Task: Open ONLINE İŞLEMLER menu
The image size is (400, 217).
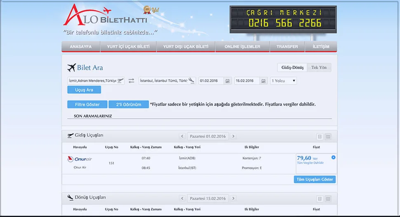Action: tap(242, 46)
